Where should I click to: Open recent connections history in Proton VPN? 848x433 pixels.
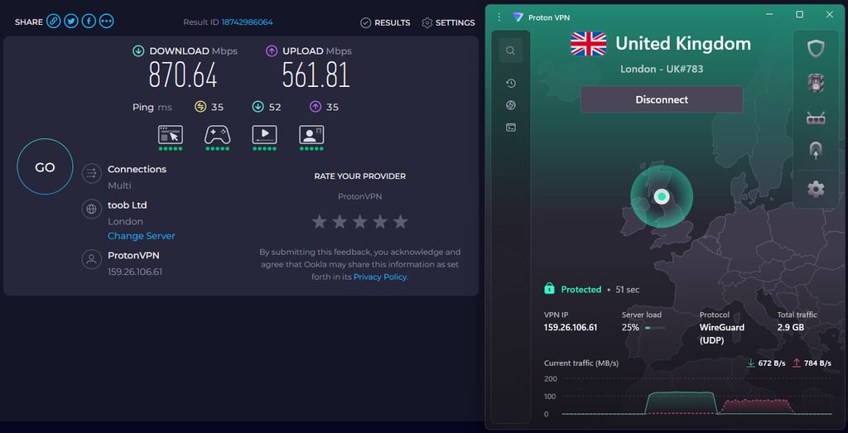pos(510,84)
